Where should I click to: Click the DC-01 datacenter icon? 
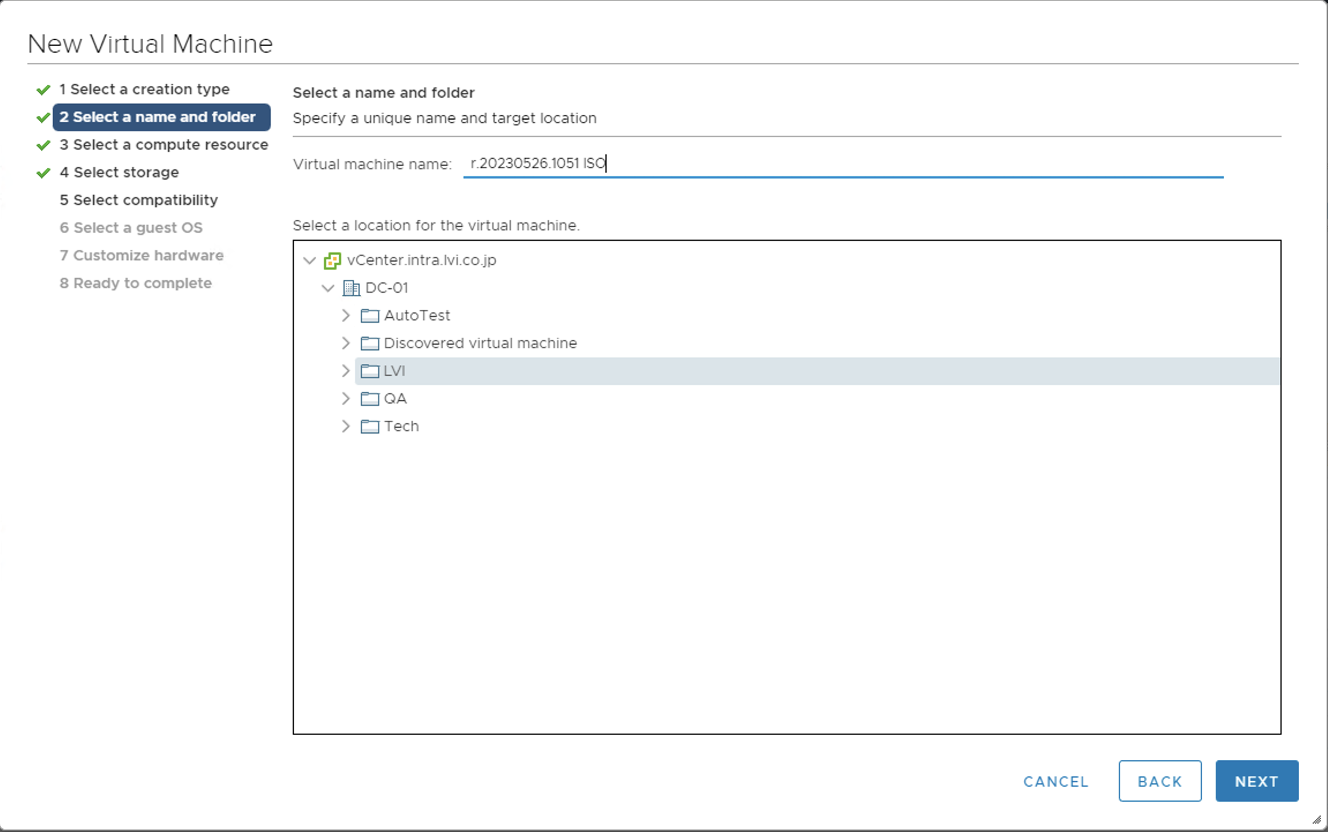coord(351,288)
